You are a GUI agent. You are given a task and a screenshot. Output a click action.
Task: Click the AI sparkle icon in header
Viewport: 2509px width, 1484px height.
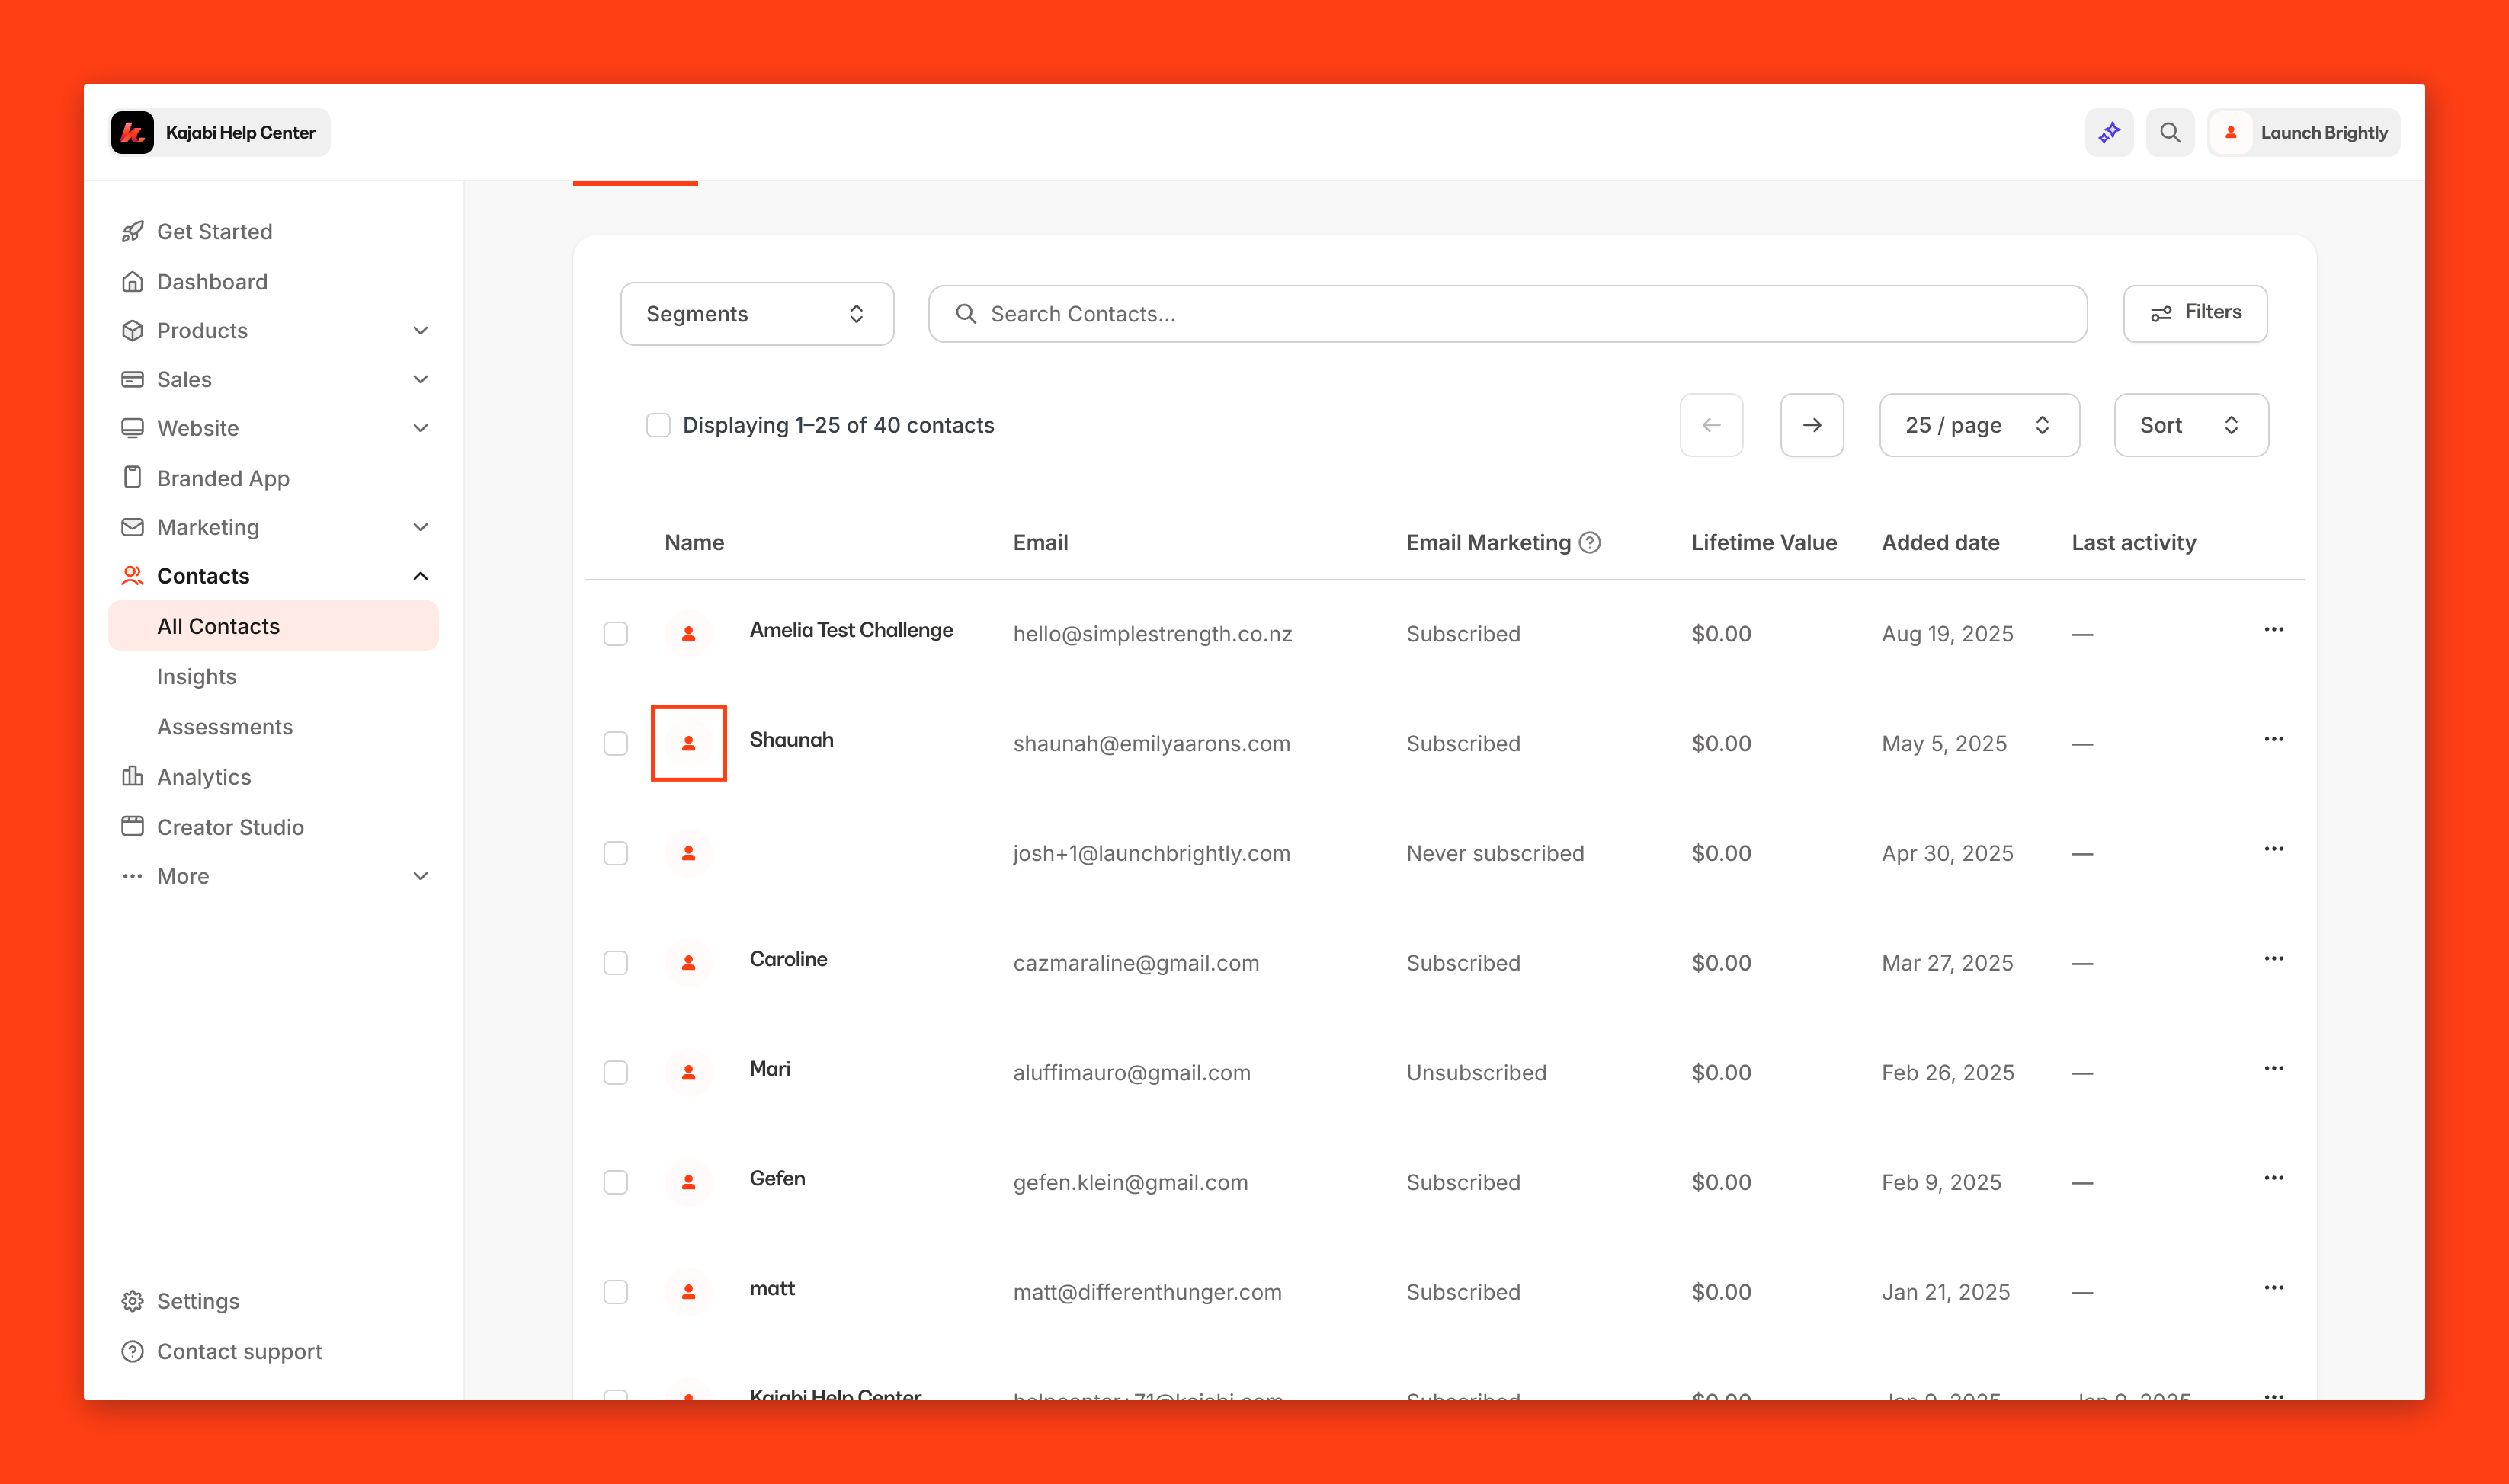coord(2109,133)
